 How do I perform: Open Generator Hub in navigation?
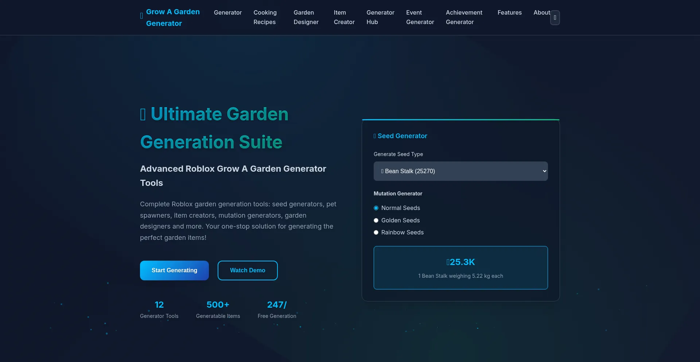380,17
